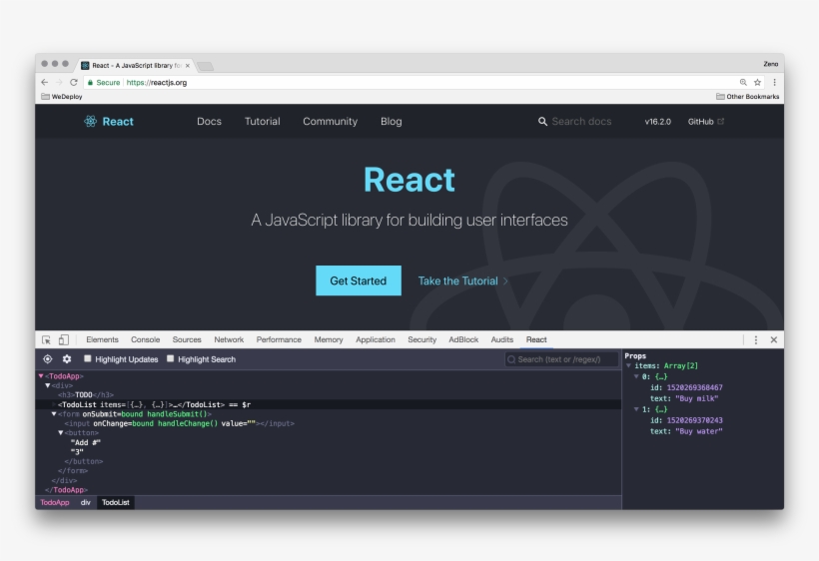Click TodoApp in the breadcrumb bar
The width and height of the screenshot is (819, 561).
[55, 502]
